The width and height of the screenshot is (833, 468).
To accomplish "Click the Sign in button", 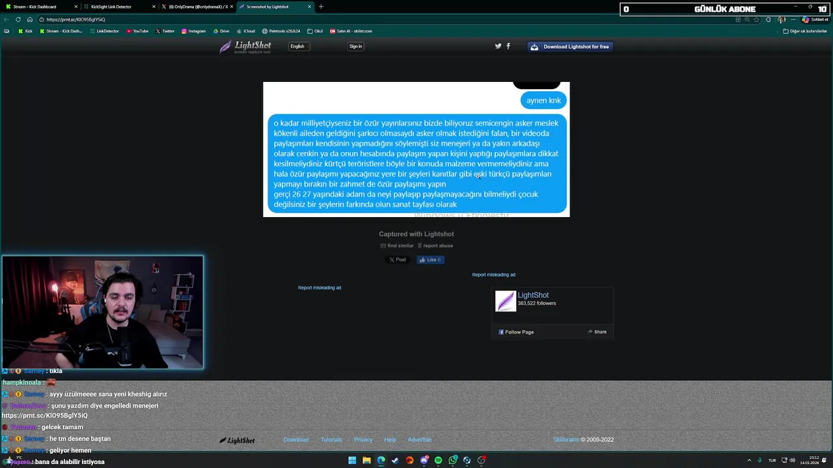I will pos(355,46).
